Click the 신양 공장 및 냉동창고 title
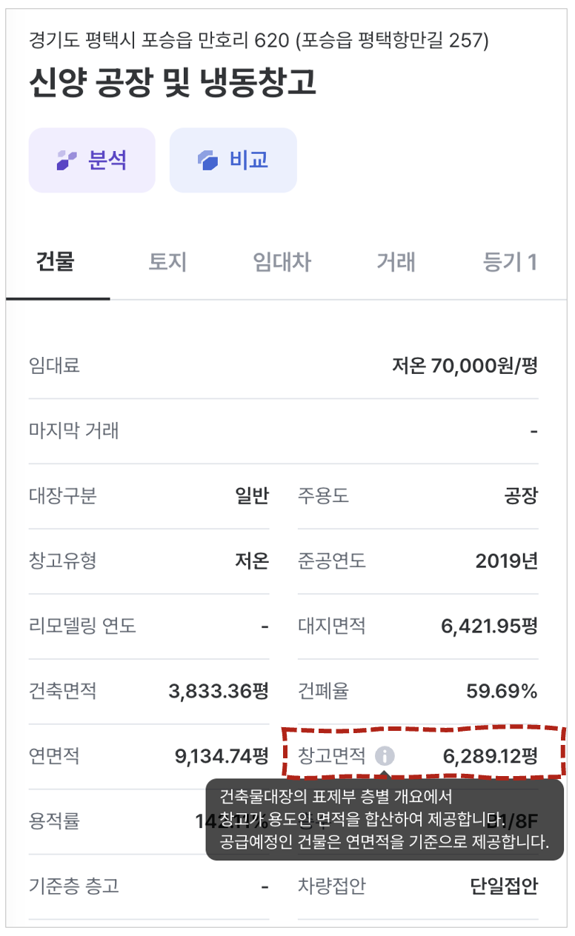575x936 pixels. click(173, 83)
